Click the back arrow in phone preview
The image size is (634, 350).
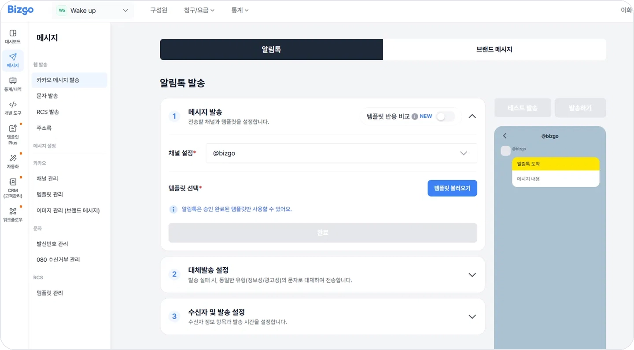(x=505, y=136)
